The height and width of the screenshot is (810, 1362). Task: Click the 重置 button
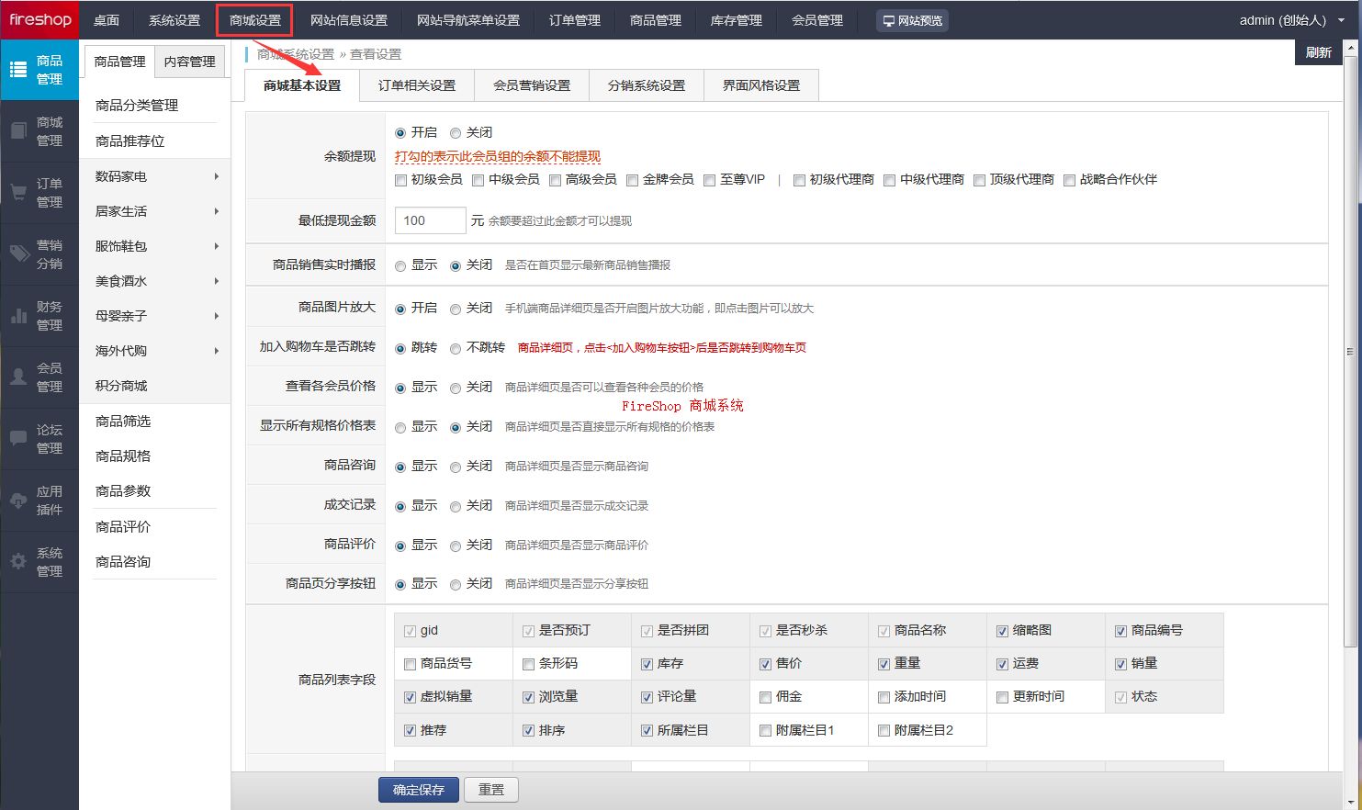click(x=491, y=790)
